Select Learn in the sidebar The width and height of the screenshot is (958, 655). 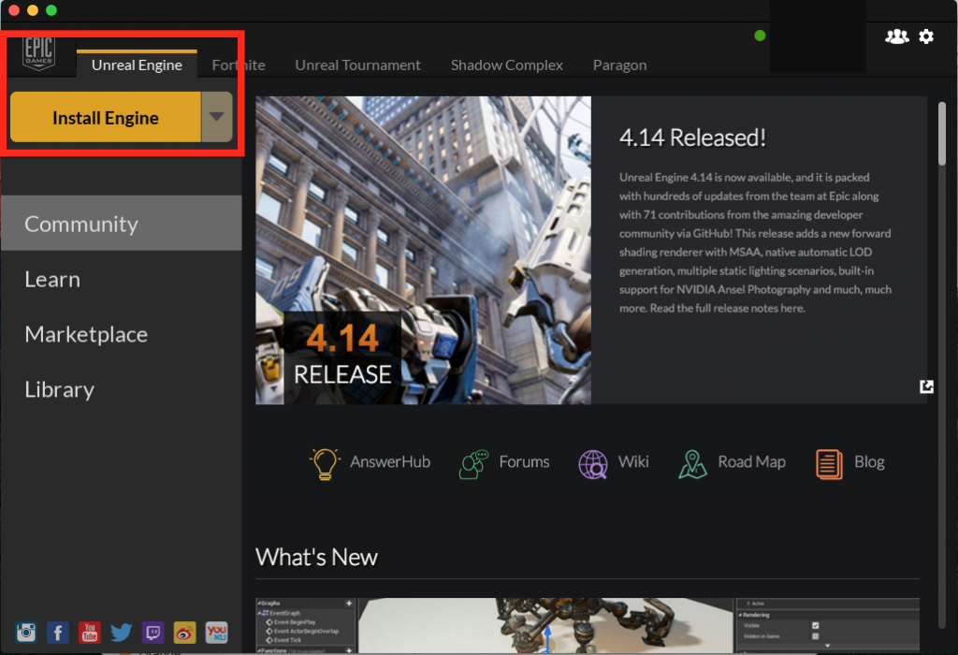pyautogui.click(x=121, y=279)
